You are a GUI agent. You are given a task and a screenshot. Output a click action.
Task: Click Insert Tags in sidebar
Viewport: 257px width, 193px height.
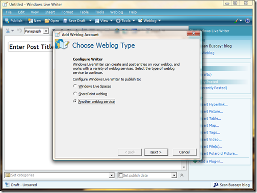click(211, 132)
